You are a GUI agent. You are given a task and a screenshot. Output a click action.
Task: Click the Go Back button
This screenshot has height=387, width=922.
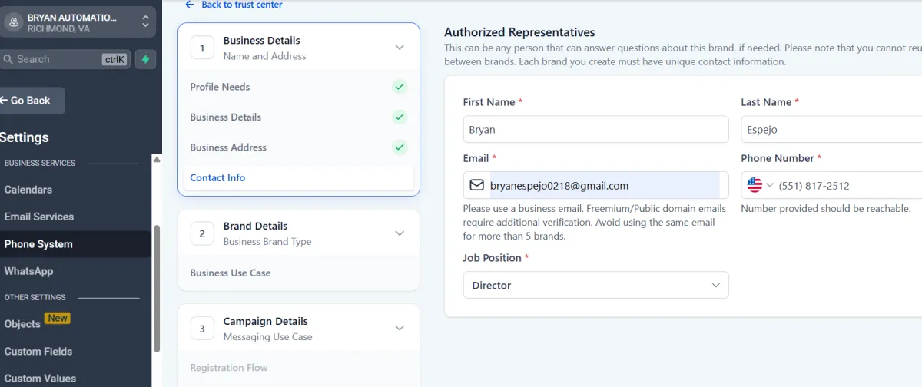[31, 101]
